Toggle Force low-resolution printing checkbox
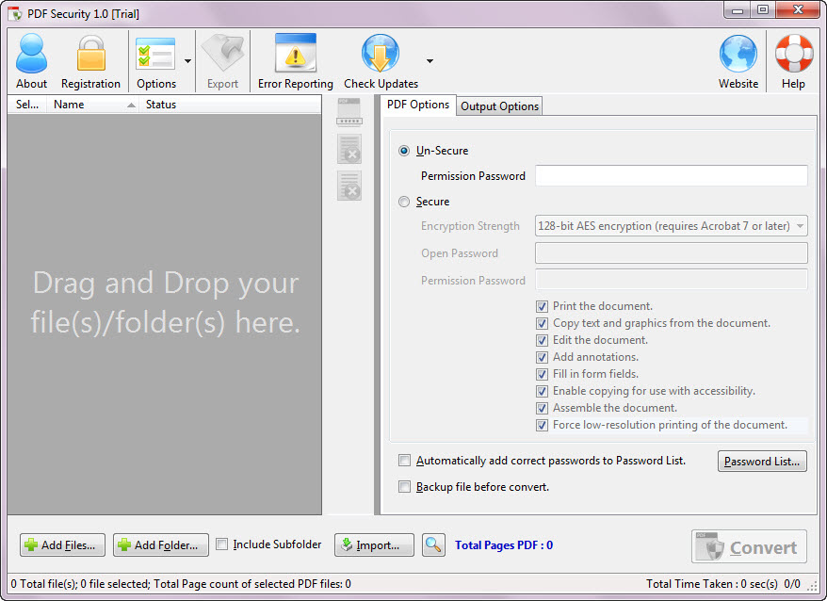The image size is (827, 601). pos(542,425)
